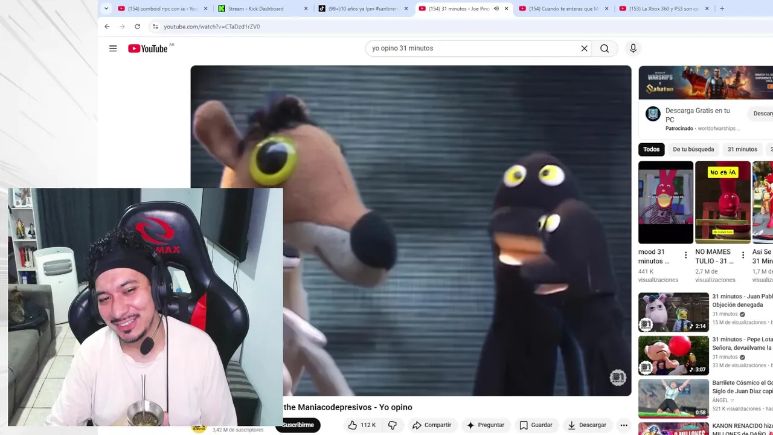Image resolution: width=773 pixels, height=435 pixels.
Task: Open the NO MAMES TULIO short title
Action: [714, 256]
